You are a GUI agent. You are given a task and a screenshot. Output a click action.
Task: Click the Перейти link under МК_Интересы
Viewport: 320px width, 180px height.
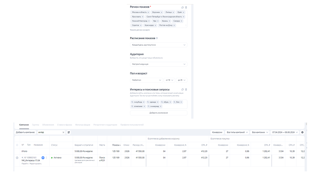(25, 164)
